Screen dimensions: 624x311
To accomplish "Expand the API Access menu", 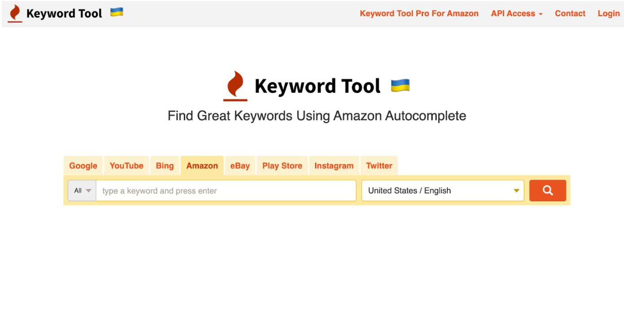I will coord(517,13).
